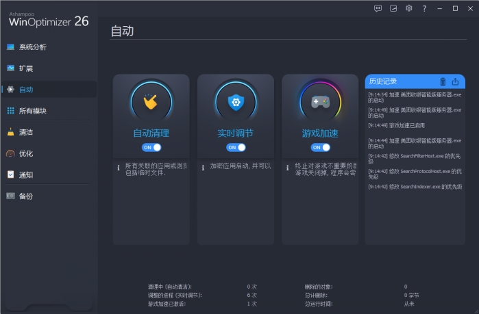Click the skin/theme icon in title bar
This screenshot has width=479, height=314.
point(393,8)
